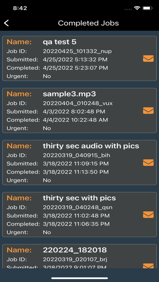Select thirty sec with pics job title
Screen dimensions: 159x282
(x=79, y=198)
